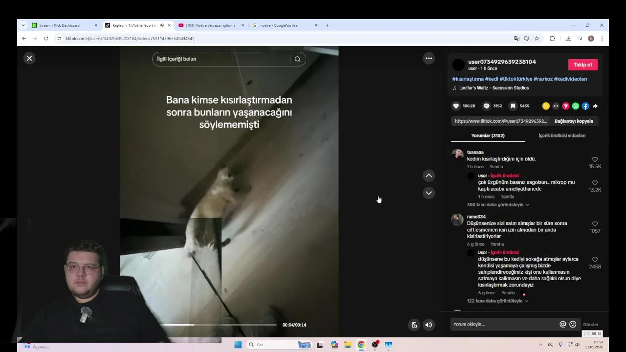Share video to Facebook
Screen dimensions: 626x352
pyautogui.click(x=585, y=106)
